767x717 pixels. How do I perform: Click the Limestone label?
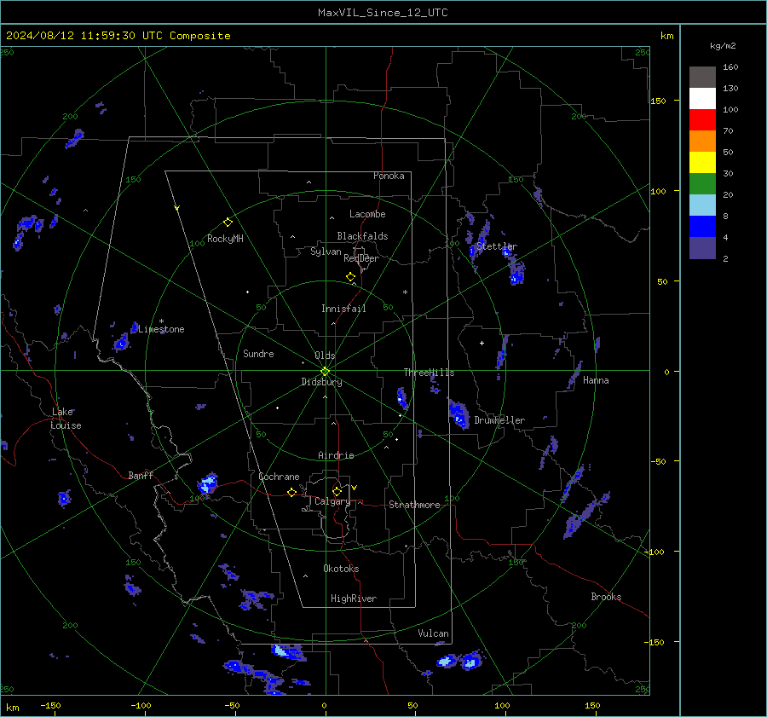[x=161, y=329]
